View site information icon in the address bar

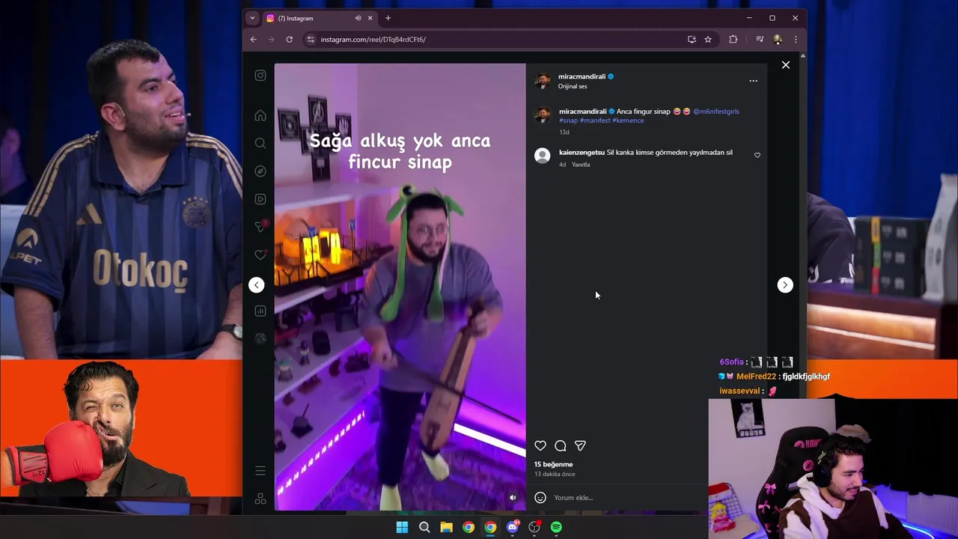coord(311,39)
